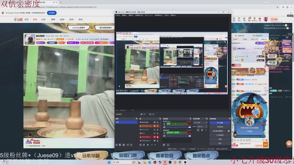Go to 首页 tab on the website
Screen dimensions: 294x165
[x=26, y=19]
